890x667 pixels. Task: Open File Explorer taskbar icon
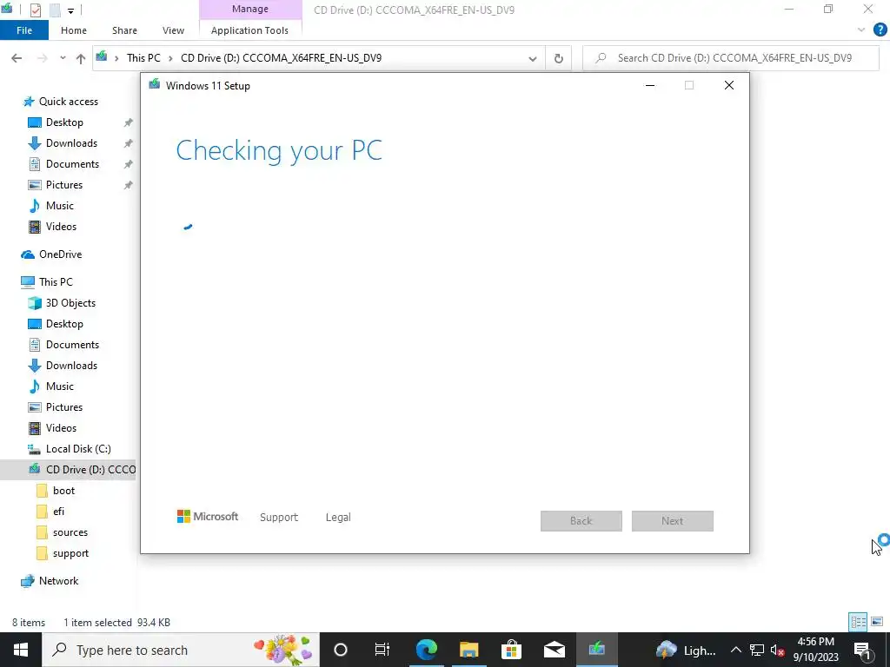(x=468, y=650)
